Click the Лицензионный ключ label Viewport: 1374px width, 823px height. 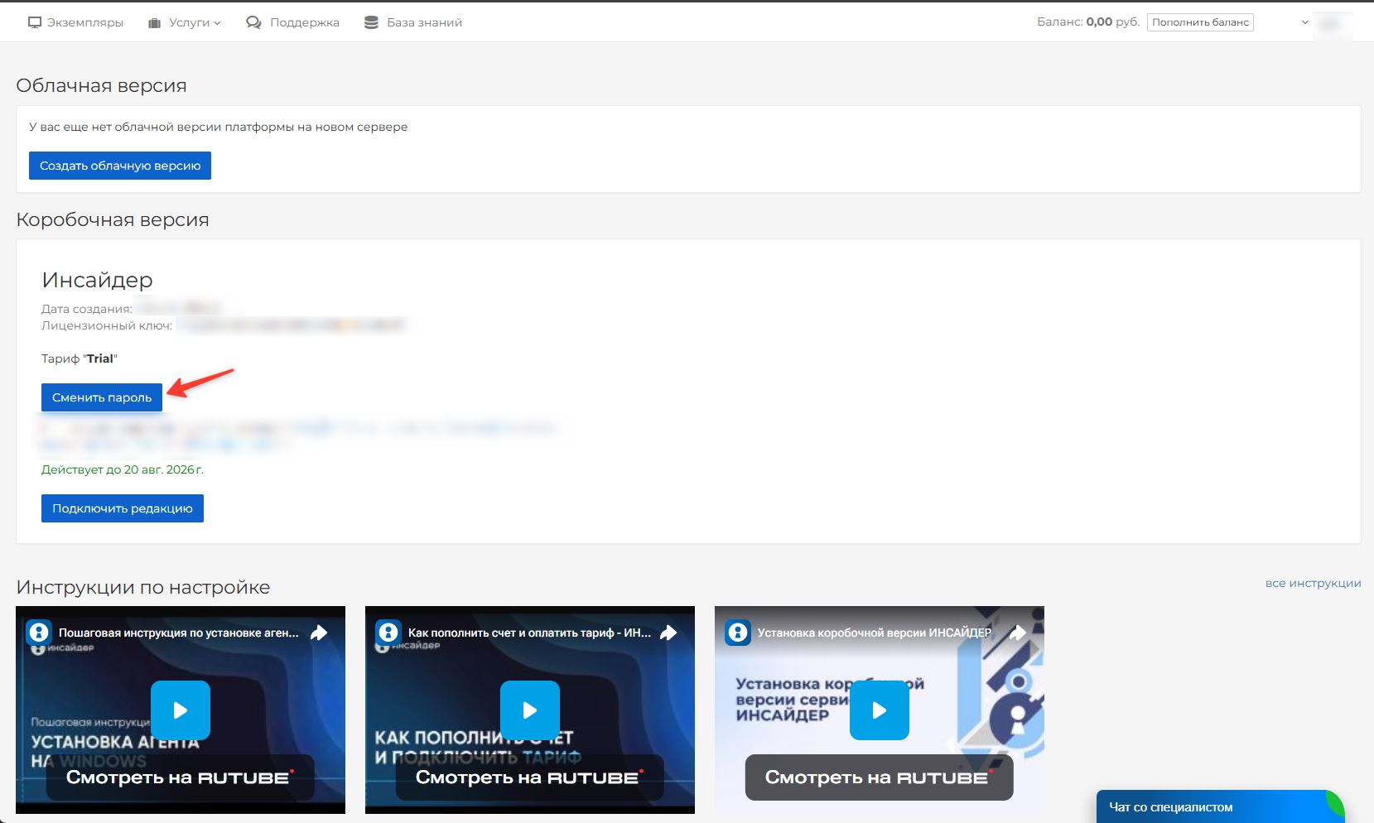[x=107, y=325]
